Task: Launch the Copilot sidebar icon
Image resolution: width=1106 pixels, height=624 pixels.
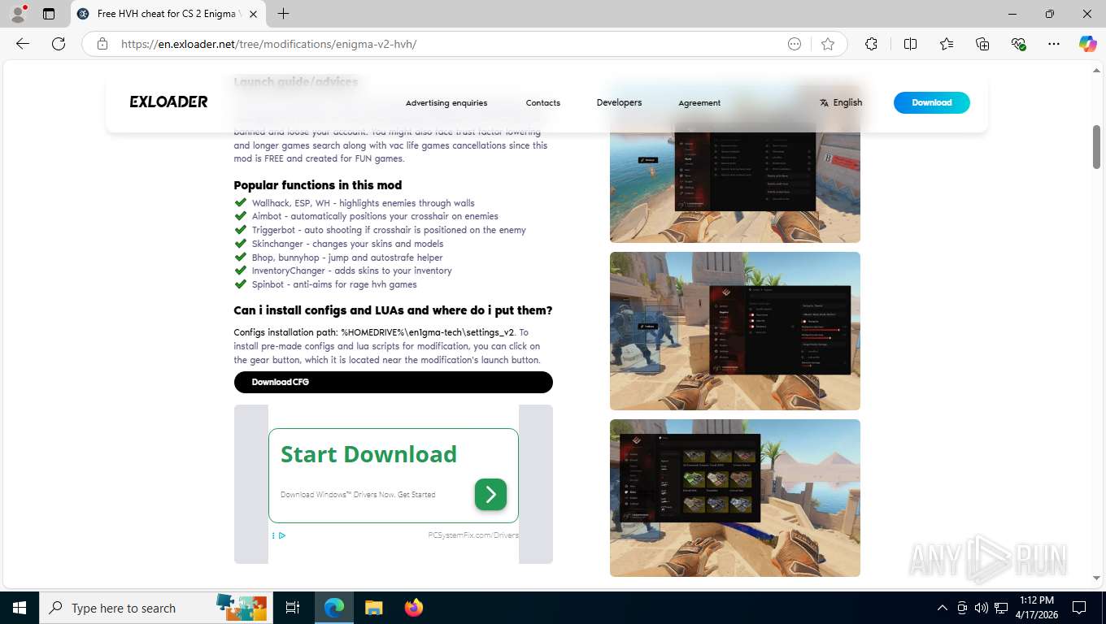Action: [x=1087, y=44]
